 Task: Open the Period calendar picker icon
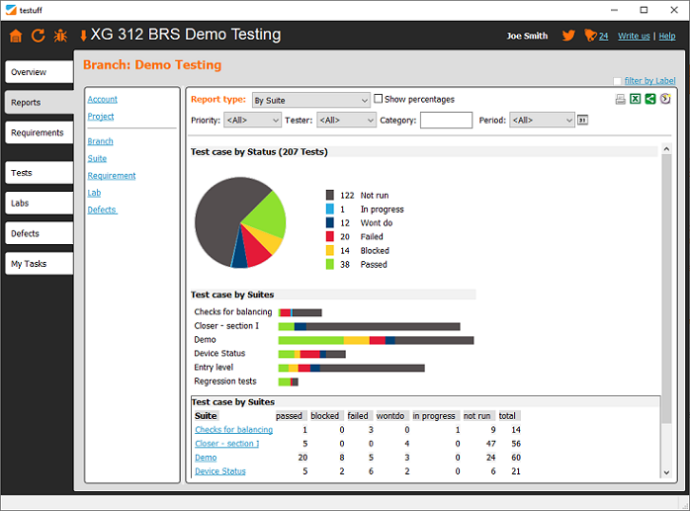[x=582, y=120]
